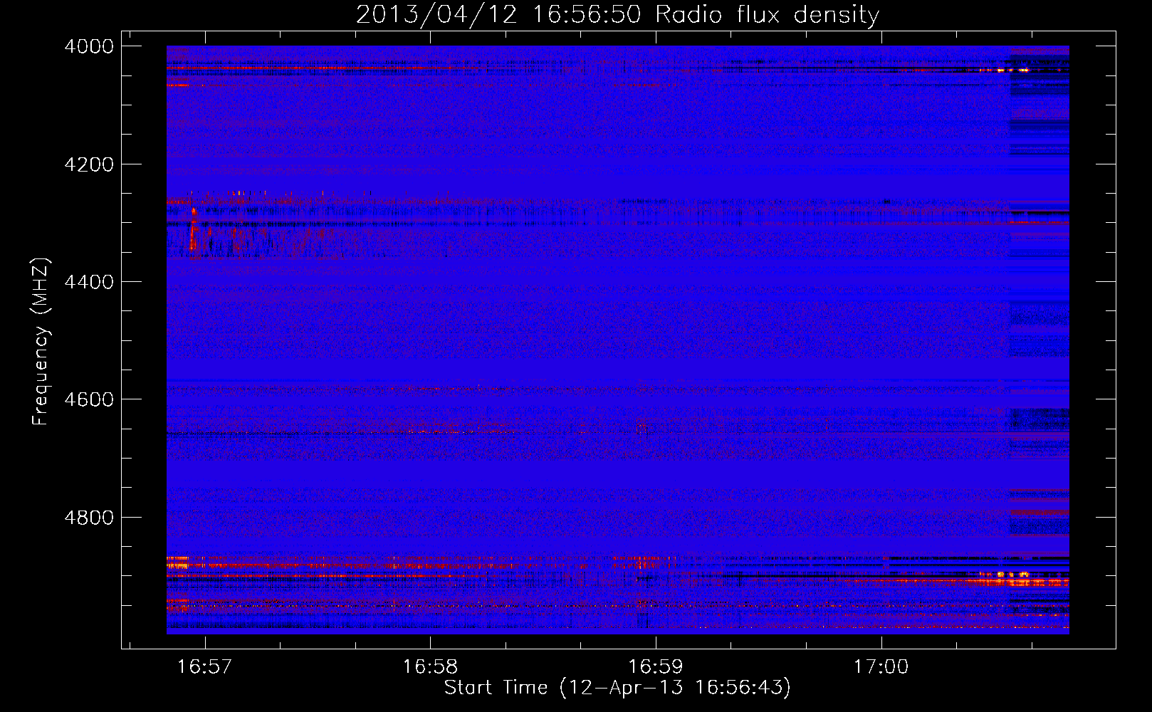Select the 4000 frequency tick label
This screenshot has height=712, width=1152.
click(x=89, y=46)
